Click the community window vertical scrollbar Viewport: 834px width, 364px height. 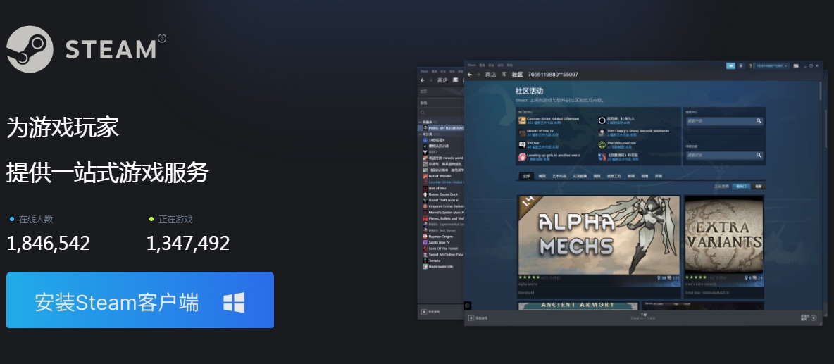[820, 92]
